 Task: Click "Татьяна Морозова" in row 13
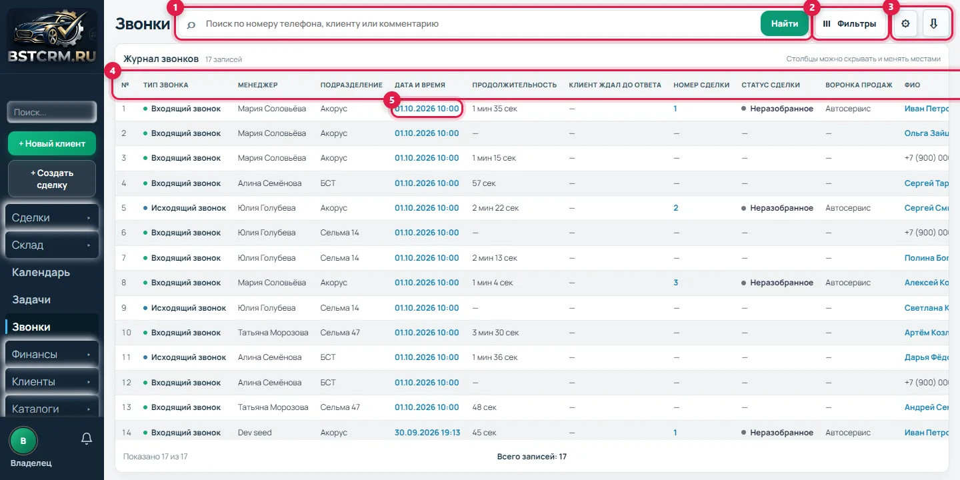(x=273, y=407)
